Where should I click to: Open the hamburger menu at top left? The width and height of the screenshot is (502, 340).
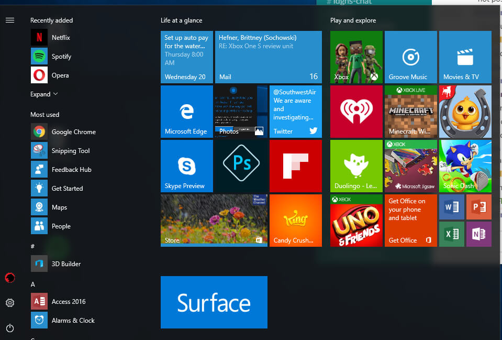[10, 20]
